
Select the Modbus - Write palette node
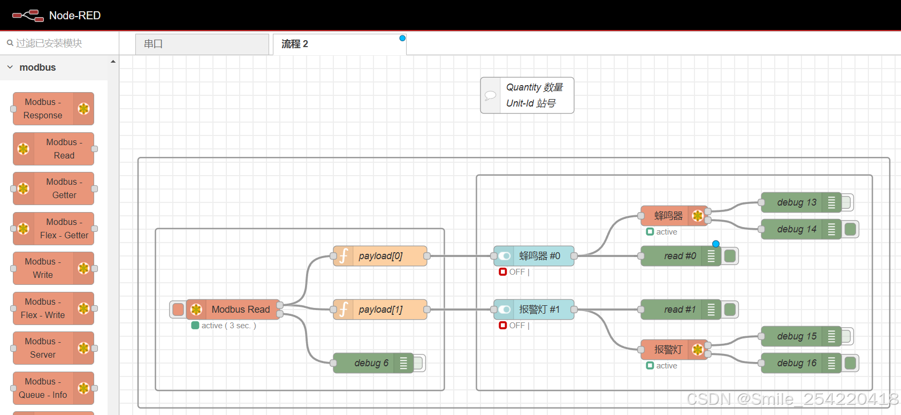[x=54, y=268]
